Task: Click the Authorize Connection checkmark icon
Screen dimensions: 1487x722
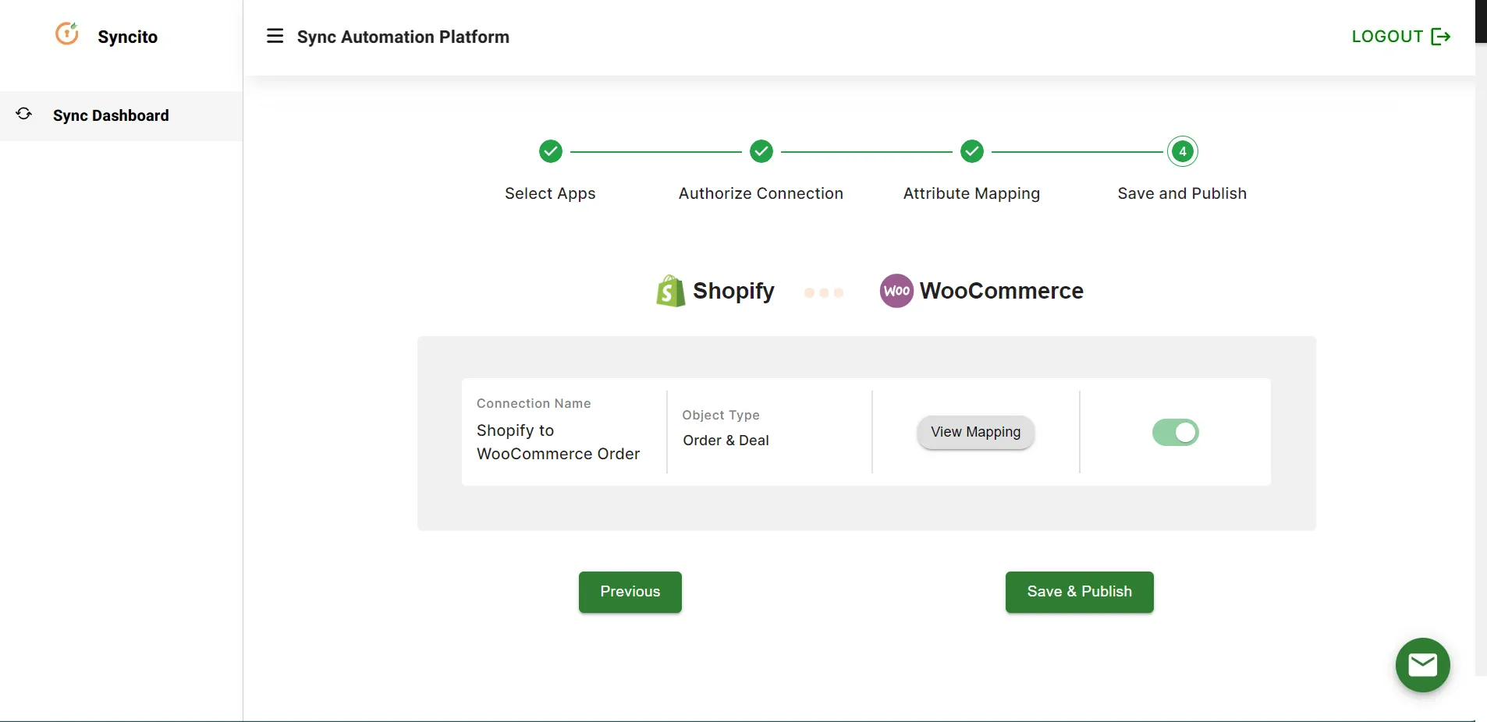Action: click(x=761, y=151)
